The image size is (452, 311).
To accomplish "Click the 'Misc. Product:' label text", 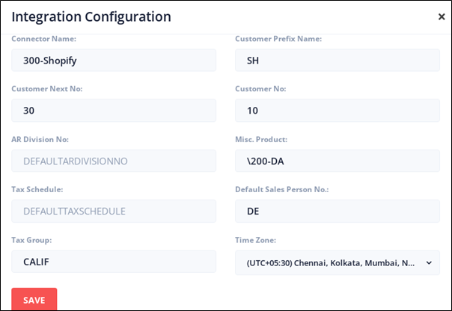I will [261, 139].
